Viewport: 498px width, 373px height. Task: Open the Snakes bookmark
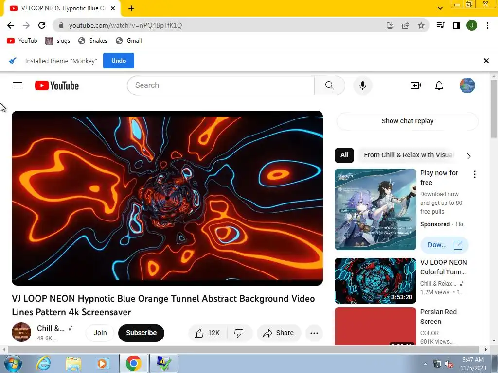point(93,41)
